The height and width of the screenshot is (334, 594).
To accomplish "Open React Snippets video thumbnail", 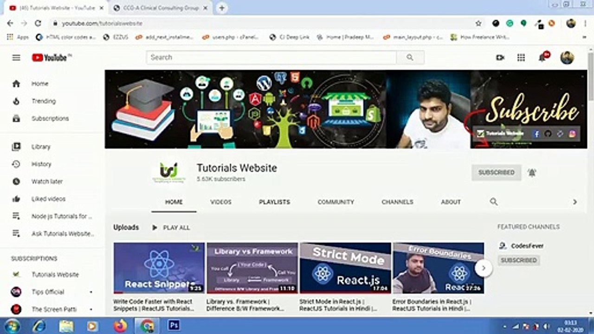I will [x=159, y=268].
